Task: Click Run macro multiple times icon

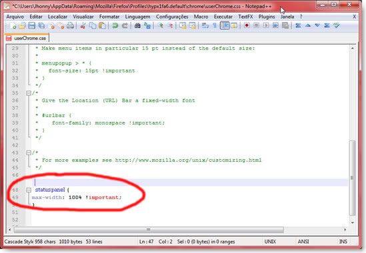Action: pos(275,25)
